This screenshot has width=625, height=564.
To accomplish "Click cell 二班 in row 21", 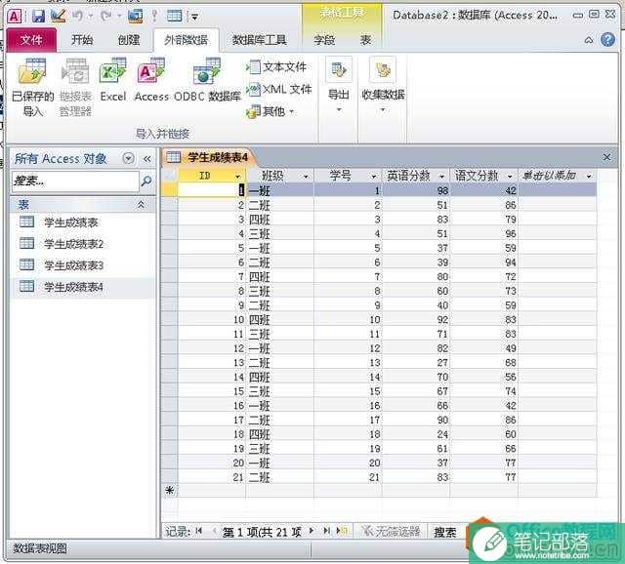I will [x=280, y=477].
